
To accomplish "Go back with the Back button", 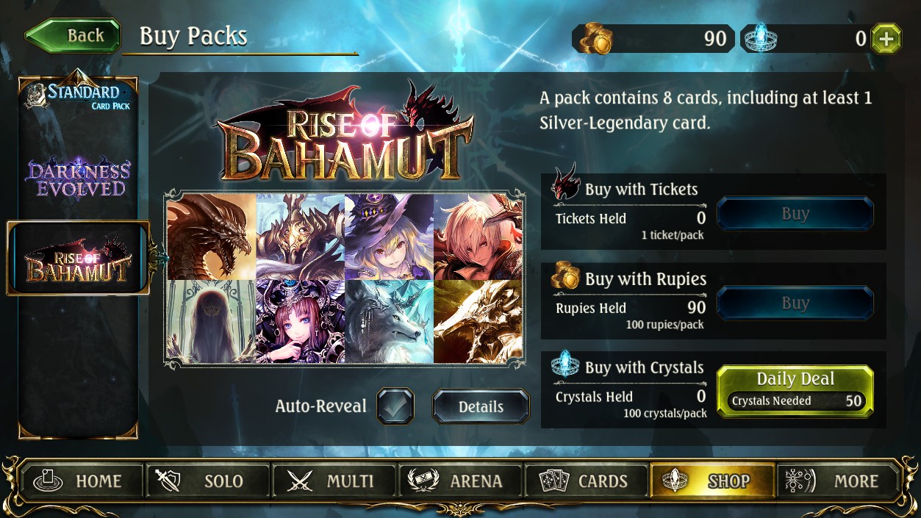I will tap(74, 36).
